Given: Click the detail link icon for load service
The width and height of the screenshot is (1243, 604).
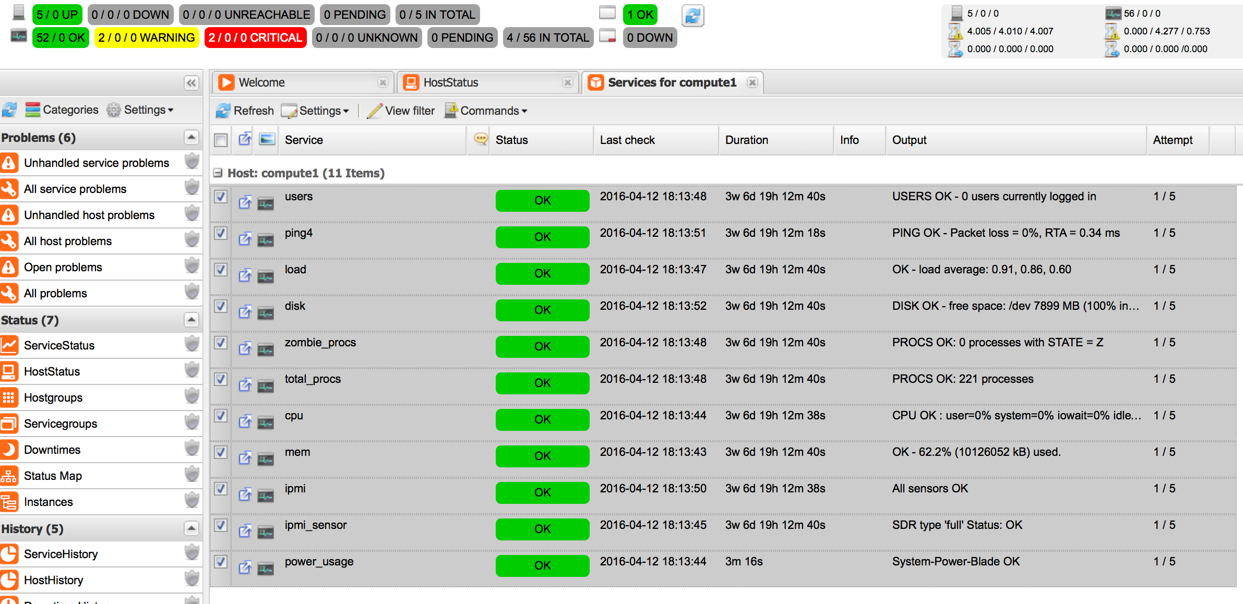Looking at the screenshot, I should tap(245, 275).
